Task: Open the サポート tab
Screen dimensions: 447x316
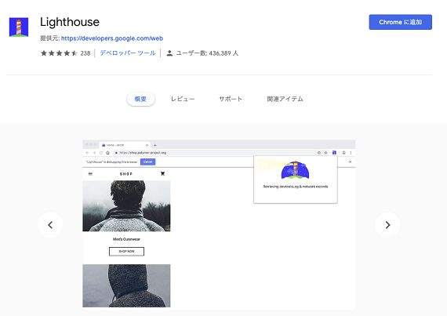Action: click(231, 99)
